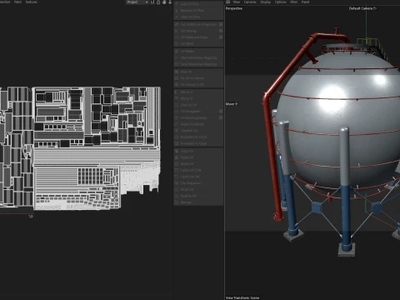
Task: Select the Line Up UV command
Action: point(198,105)
